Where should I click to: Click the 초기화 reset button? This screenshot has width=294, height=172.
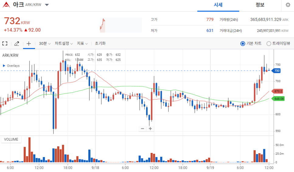tap(100, 43)
